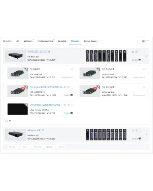Click the round icon next to 00A52223120100111 star
153x191 pixels.
(x=136, y=52)
